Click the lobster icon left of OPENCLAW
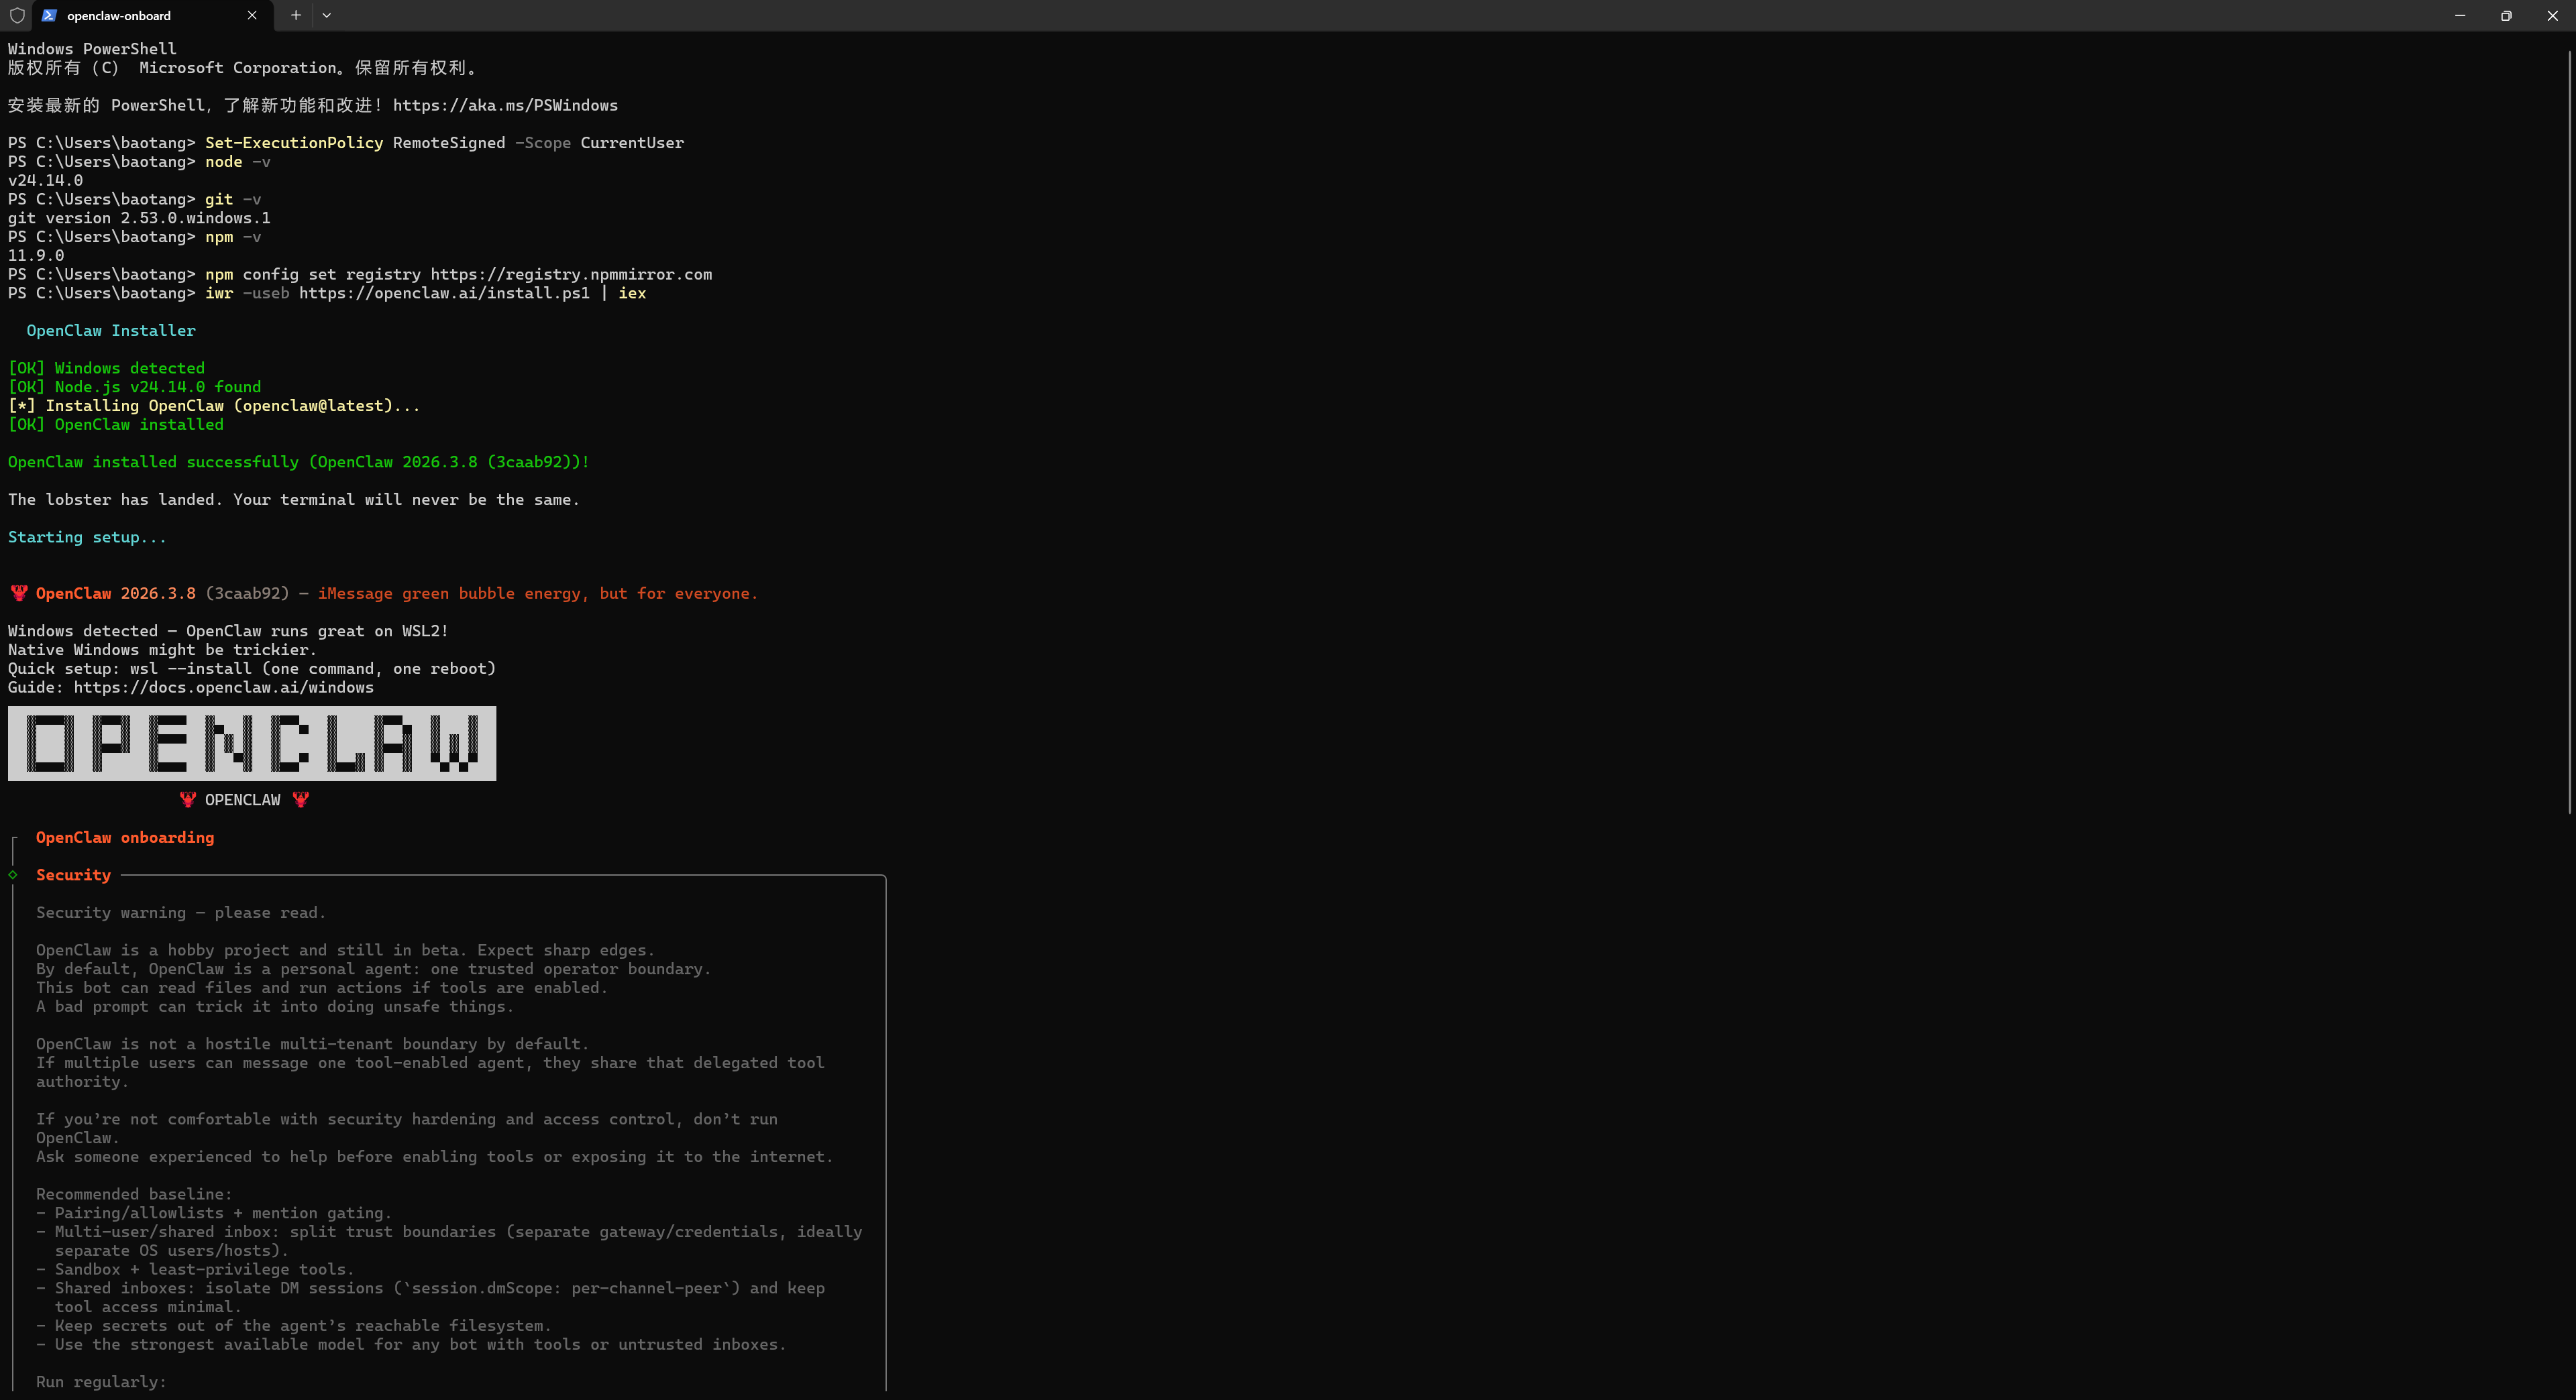Screen dimensions: 2576x1400 click(x=188, y=799)
